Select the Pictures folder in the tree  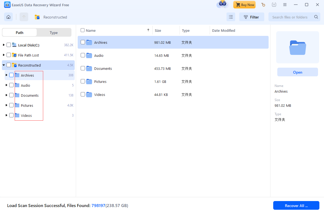coord(27,105)
